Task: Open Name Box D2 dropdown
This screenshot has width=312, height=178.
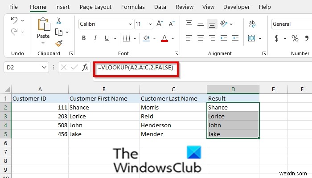Action: pos(44,67)
